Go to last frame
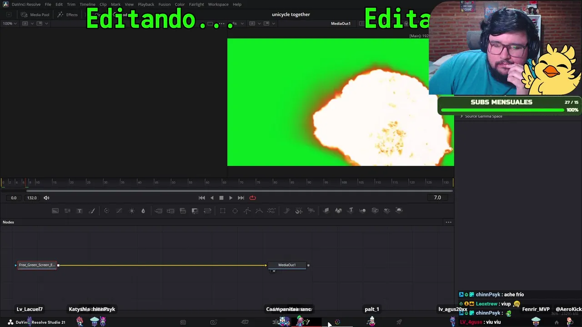Image resolution: width=582 pixels, height=327 pixels. 241,198
